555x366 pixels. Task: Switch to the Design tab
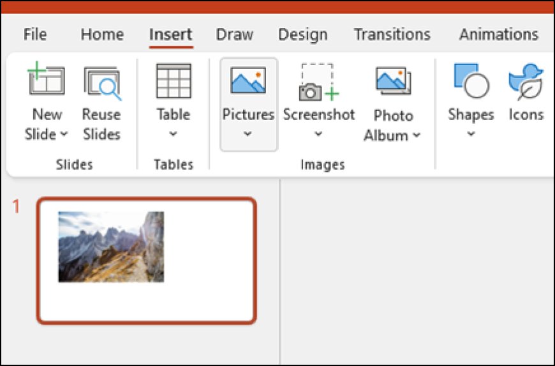pos(303,34)
